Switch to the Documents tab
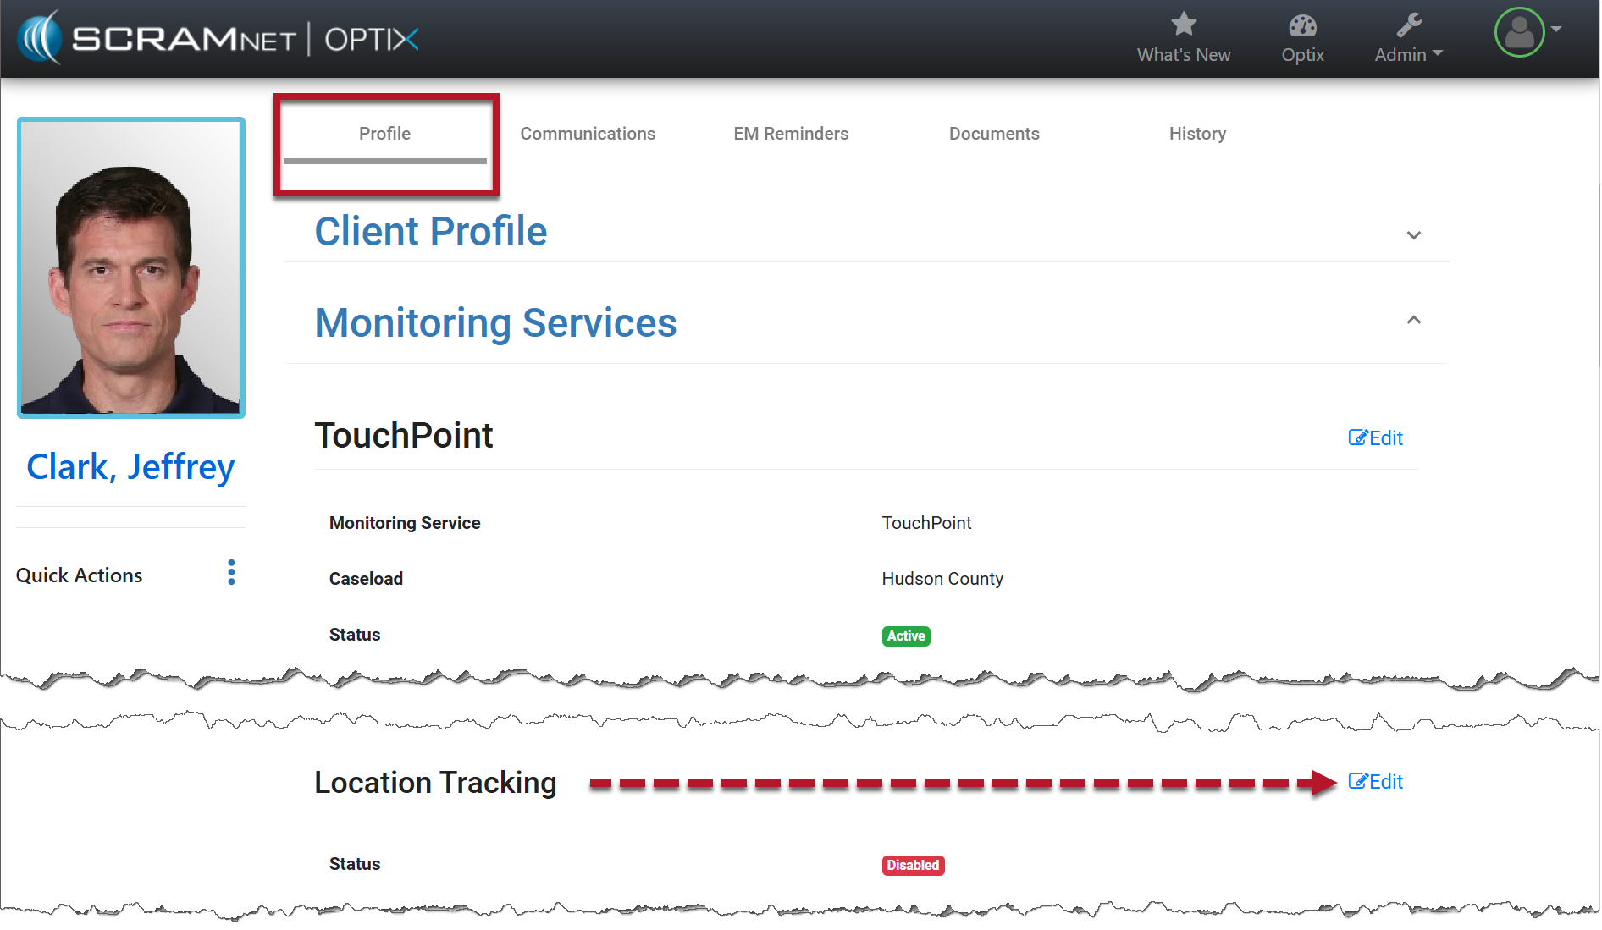1602x930 pixels. [994, 134]
